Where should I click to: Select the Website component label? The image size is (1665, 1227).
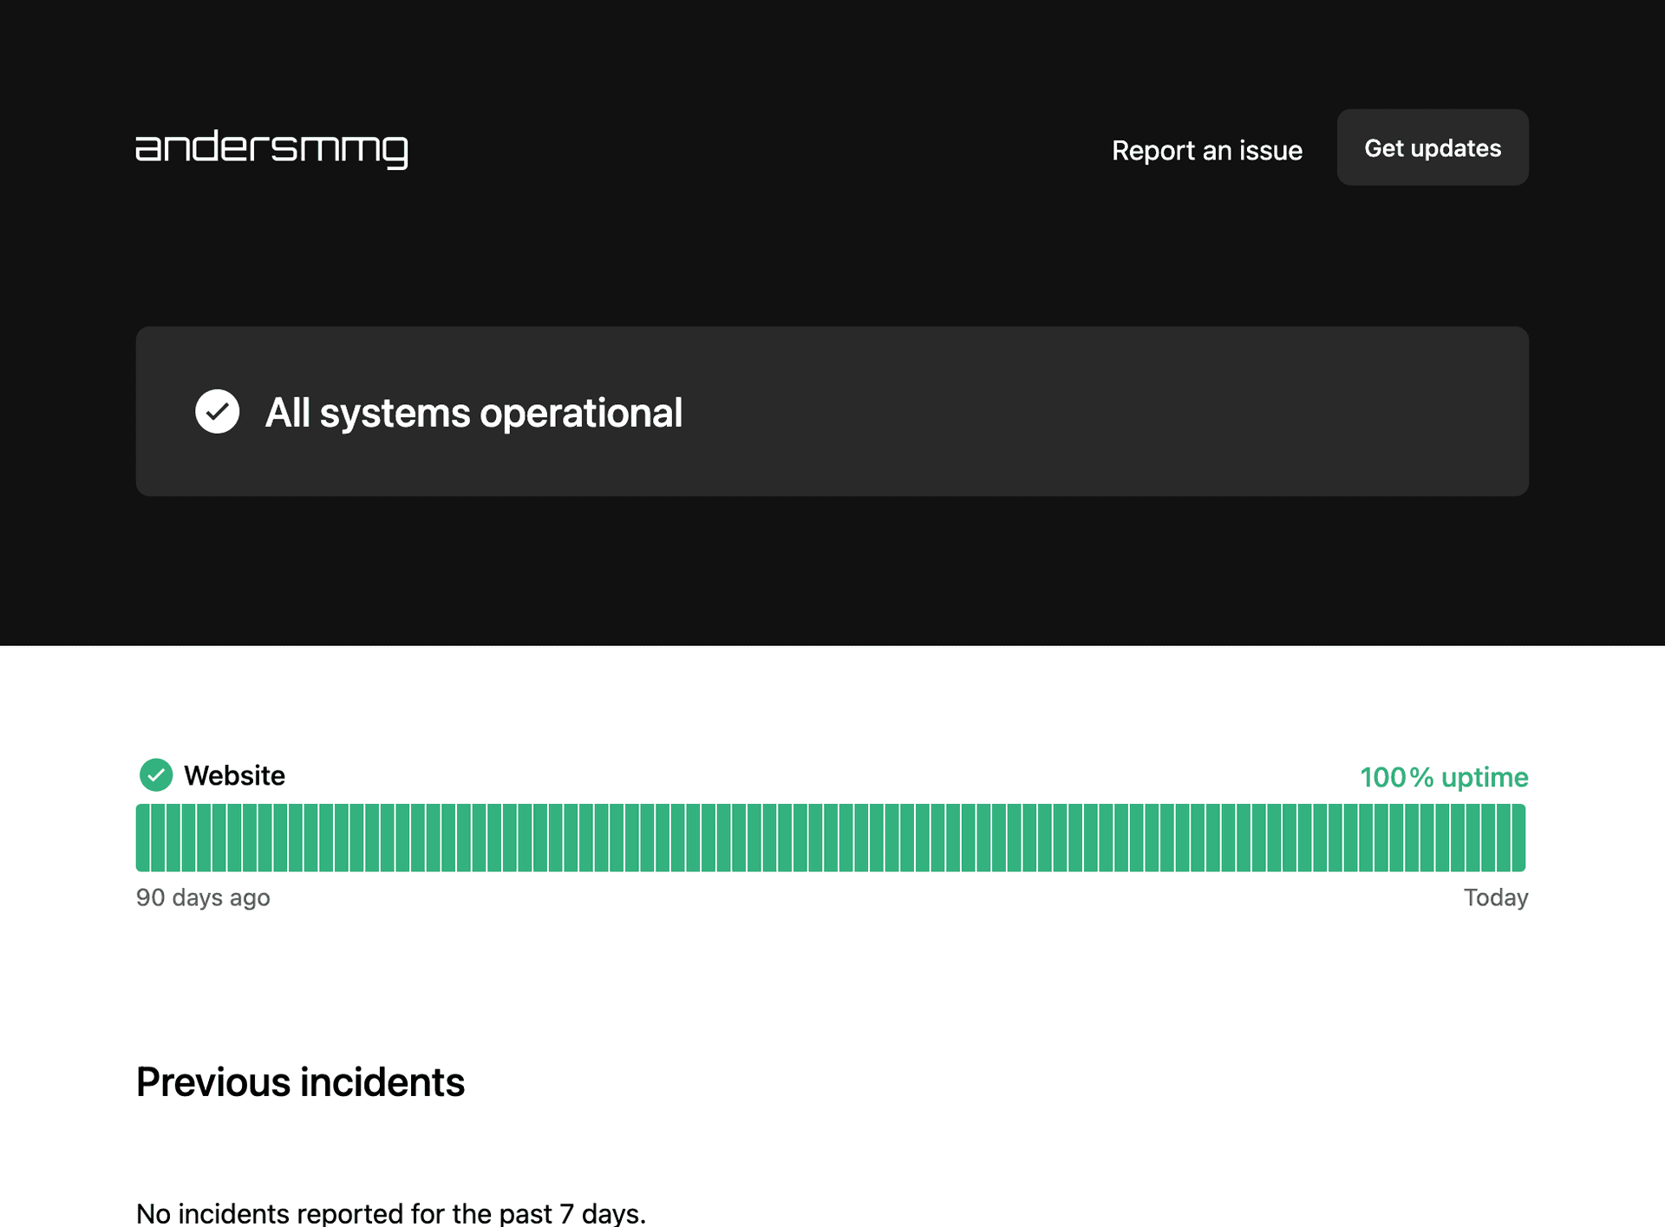click(x=234, y=775)
